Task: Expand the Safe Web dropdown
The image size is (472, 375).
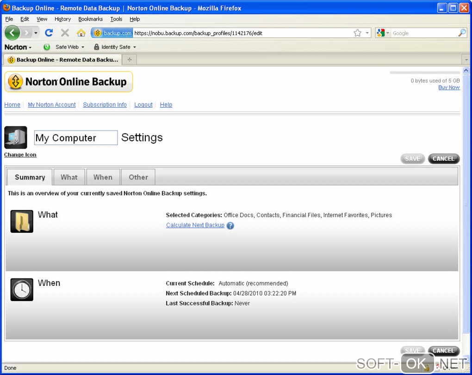Action: click(83, 47)
